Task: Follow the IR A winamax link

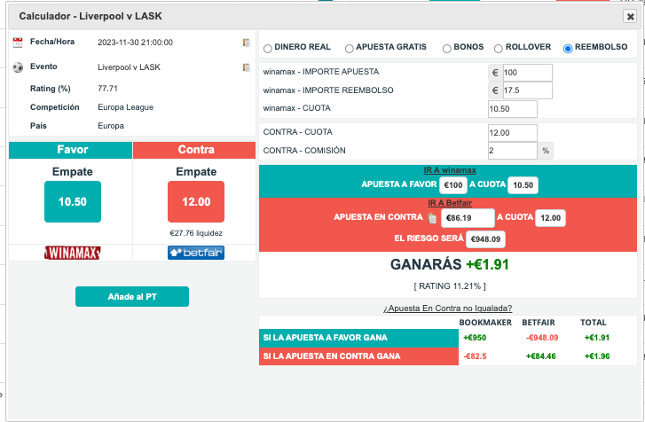Action: pos(450,169)
